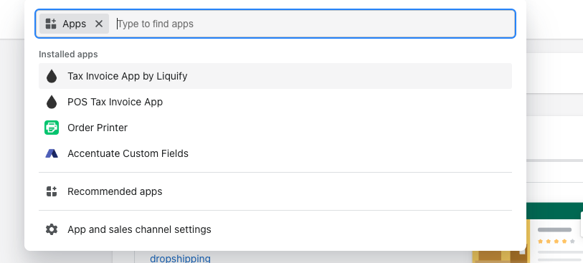
Task: Remove the Apps filter with the X
Action: pos(99,24)
